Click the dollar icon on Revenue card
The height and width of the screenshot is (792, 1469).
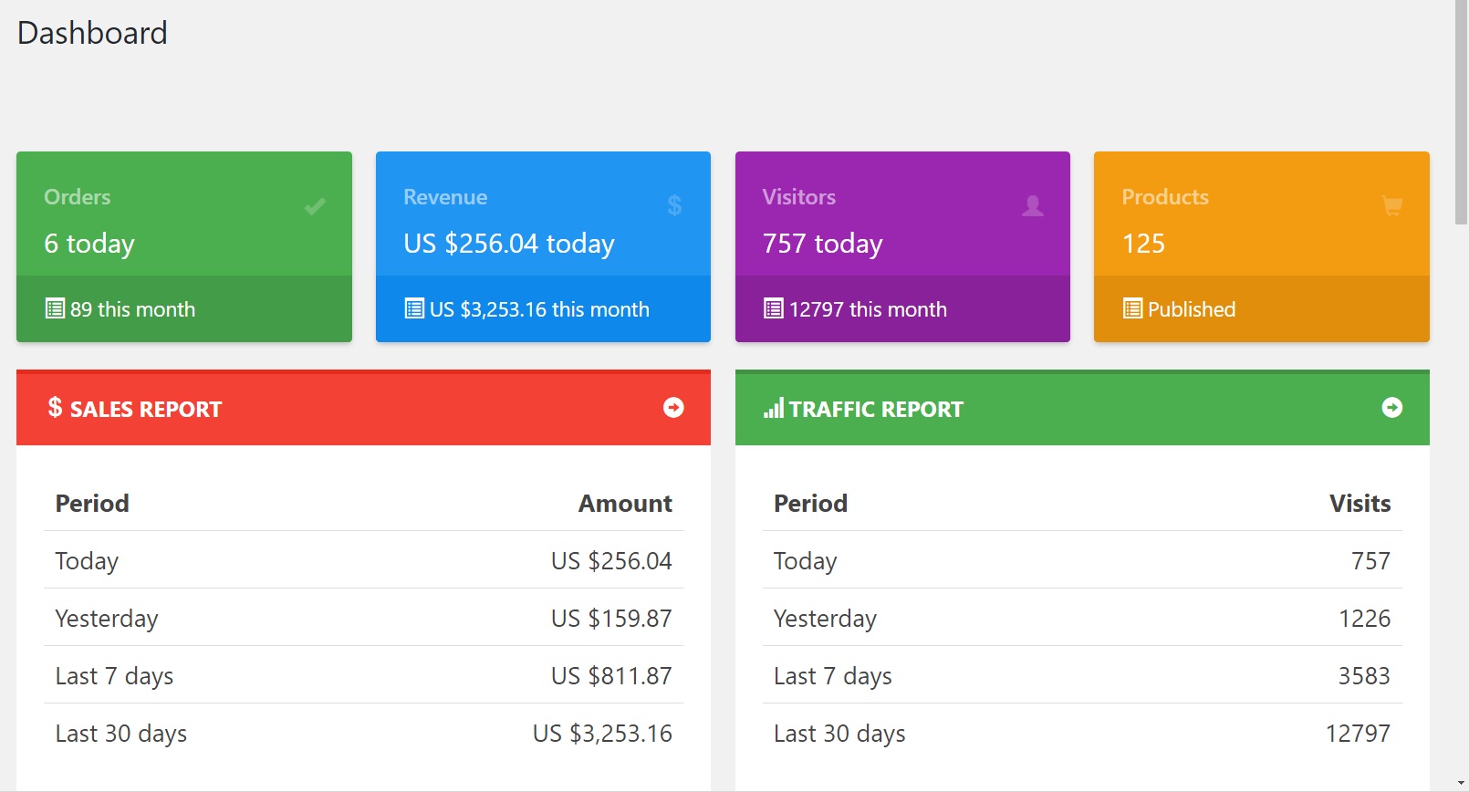pyautogui.click(x=674, y=206)
